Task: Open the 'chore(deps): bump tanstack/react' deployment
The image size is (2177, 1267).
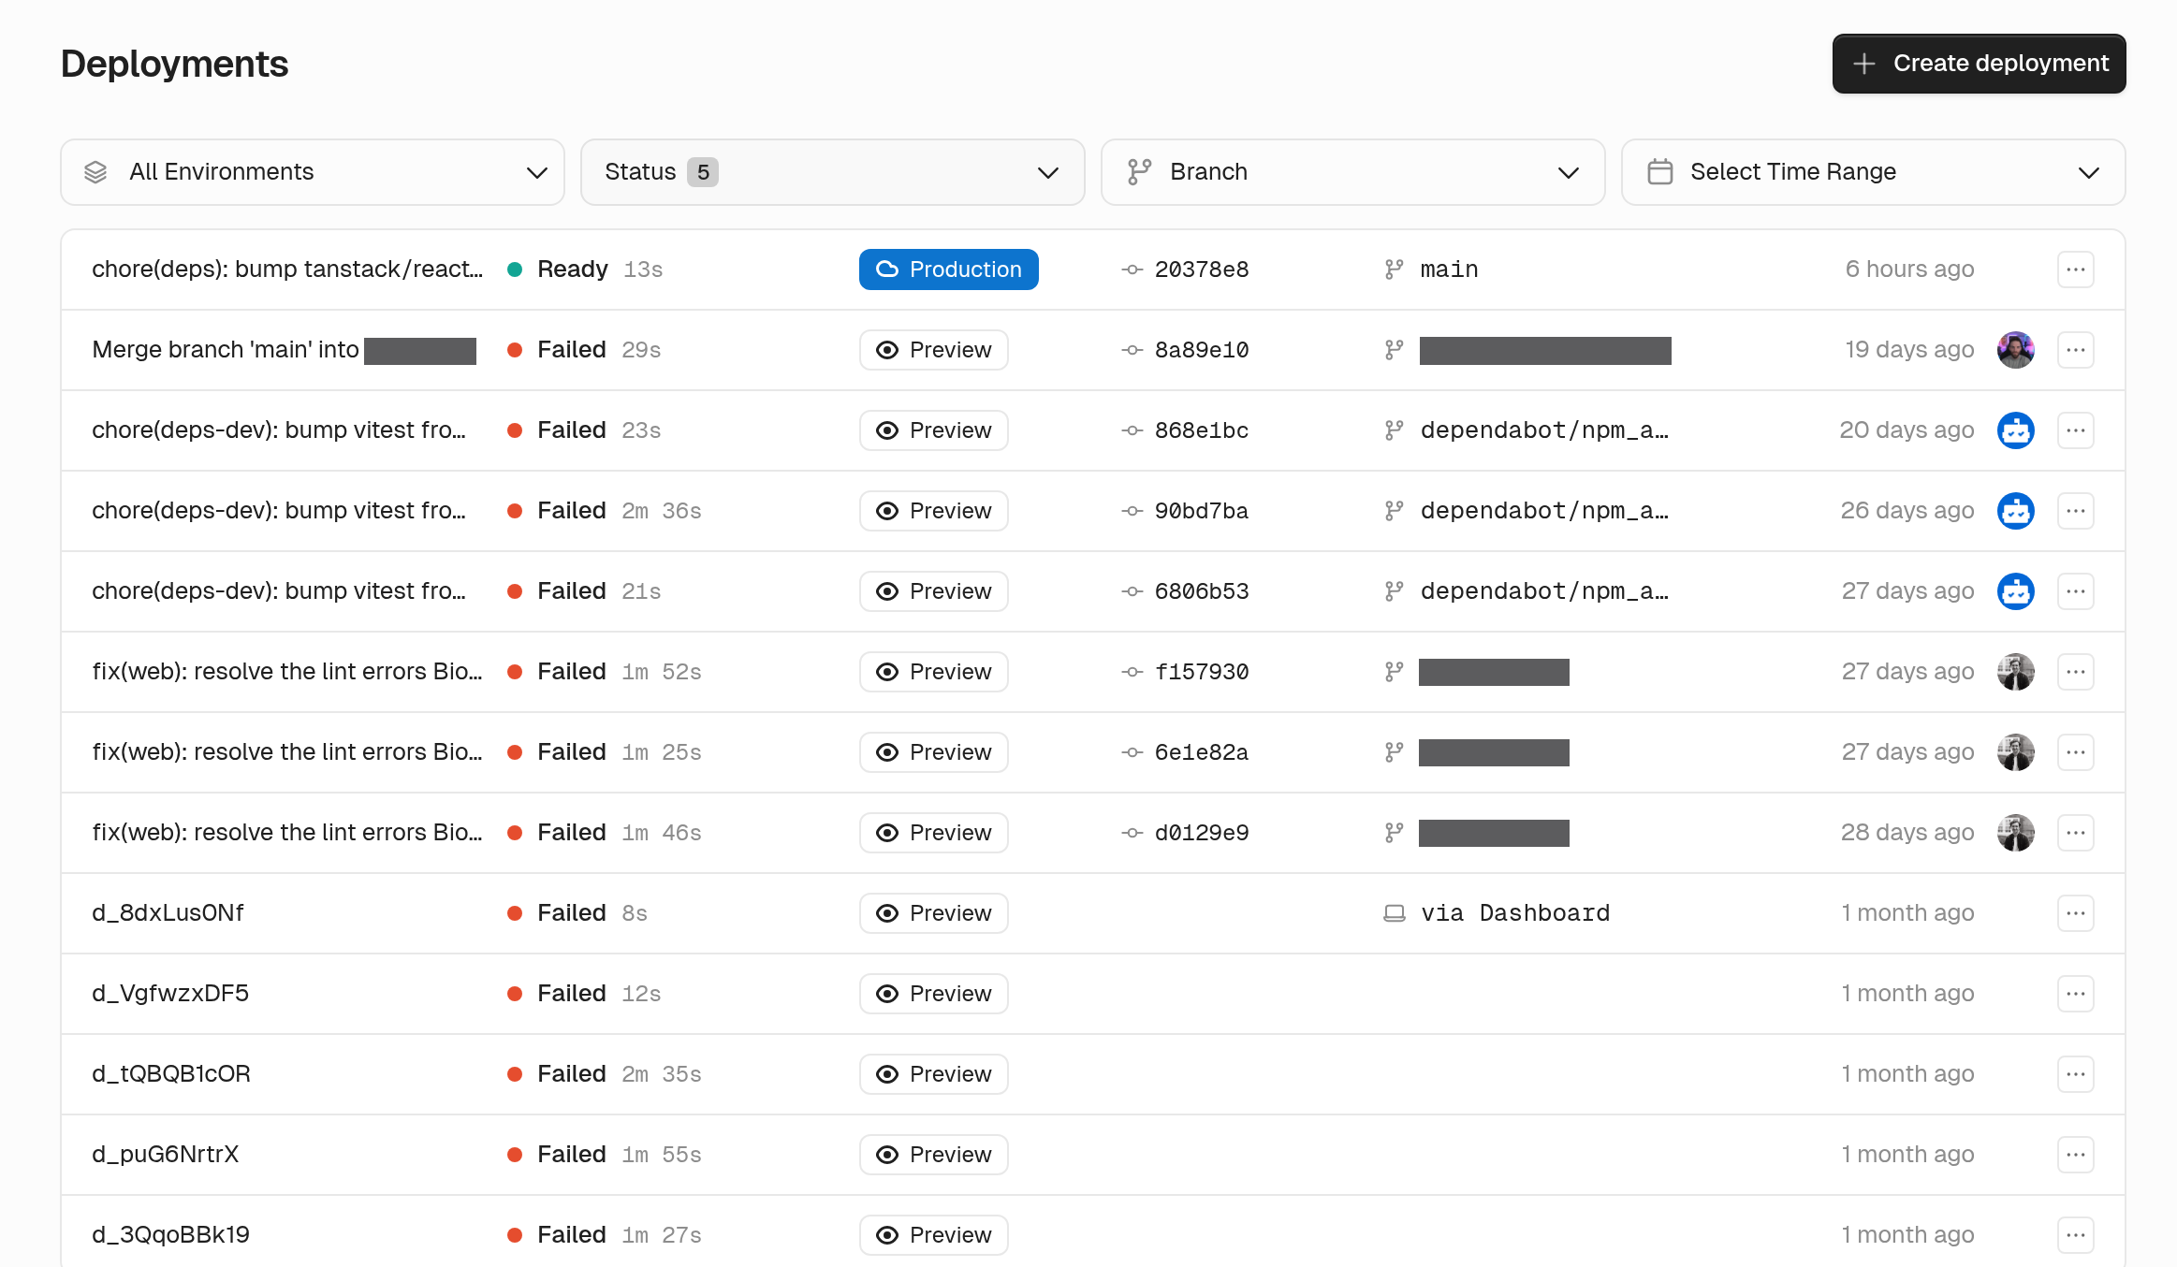Action: [287, 269]
